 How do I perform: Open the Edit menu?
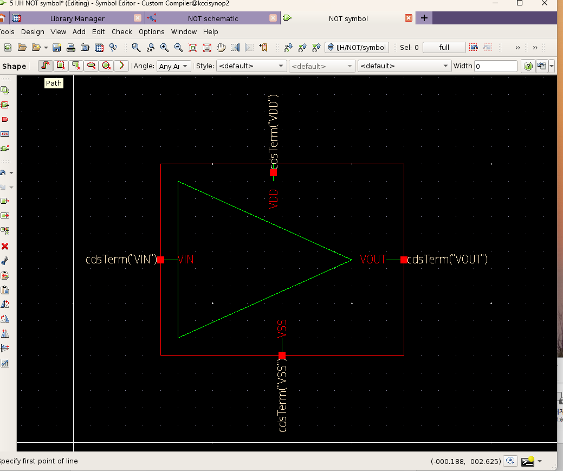click(99, 31)
